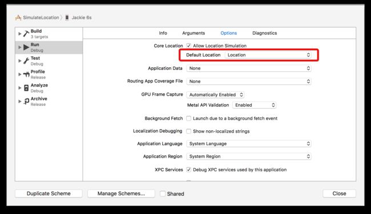This screenshot has width=371, height=214.
Task: Click the Build hammer icon
Action: tap(26, 34)
